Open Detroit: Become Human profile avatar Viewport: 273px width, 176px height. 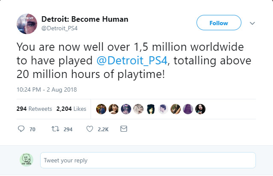tap(26, 23)
